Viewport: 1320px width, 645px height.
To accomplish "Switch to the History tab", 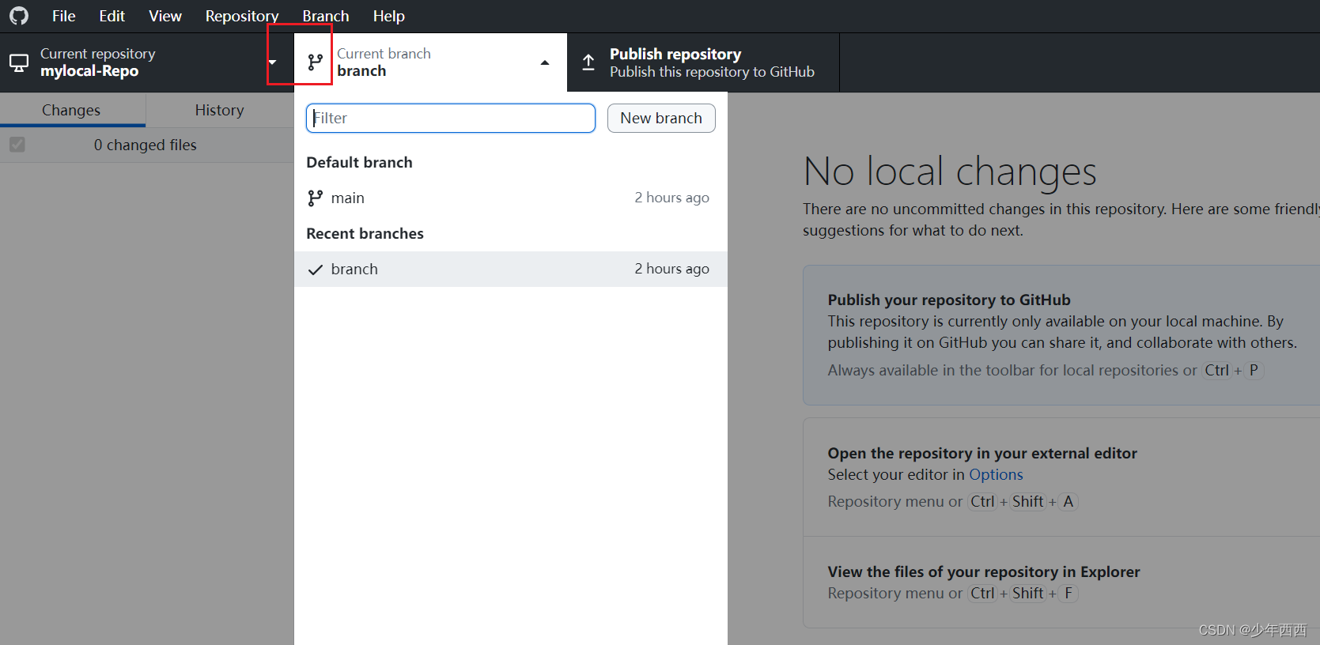I will tap(219, 110).
